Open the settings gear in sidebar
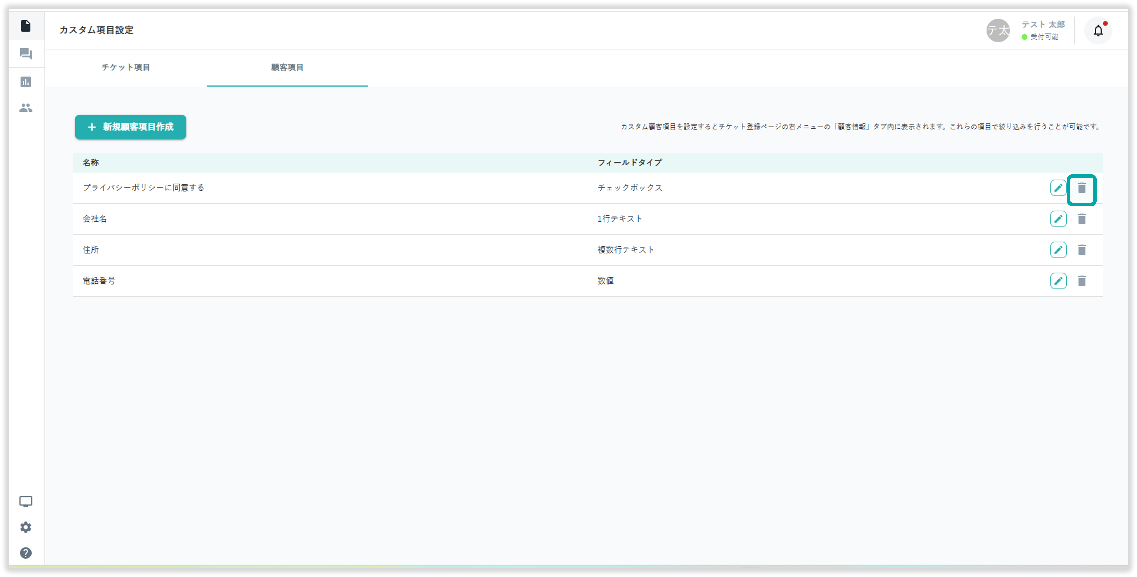1137x577 pixels. pos(26,527)
